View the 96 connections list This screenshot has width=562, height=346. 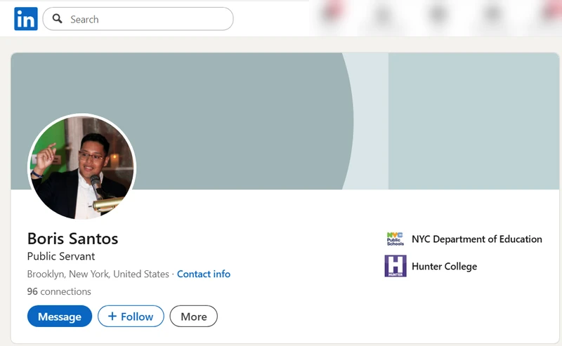click(59, 291)
